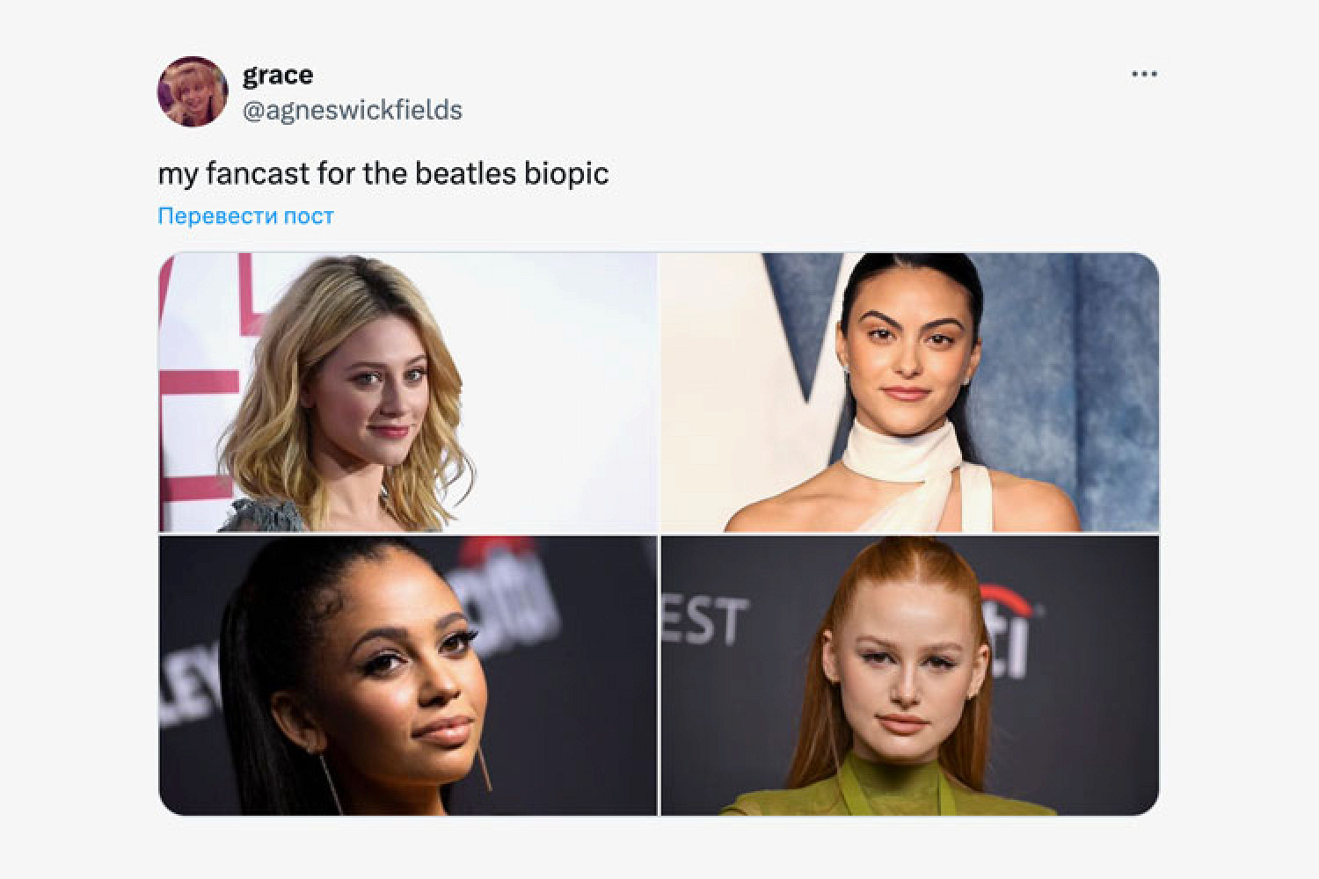Screen dimensions: 1319x879
Task: Visit the author profile via the avatar picture
Action: 193,91
